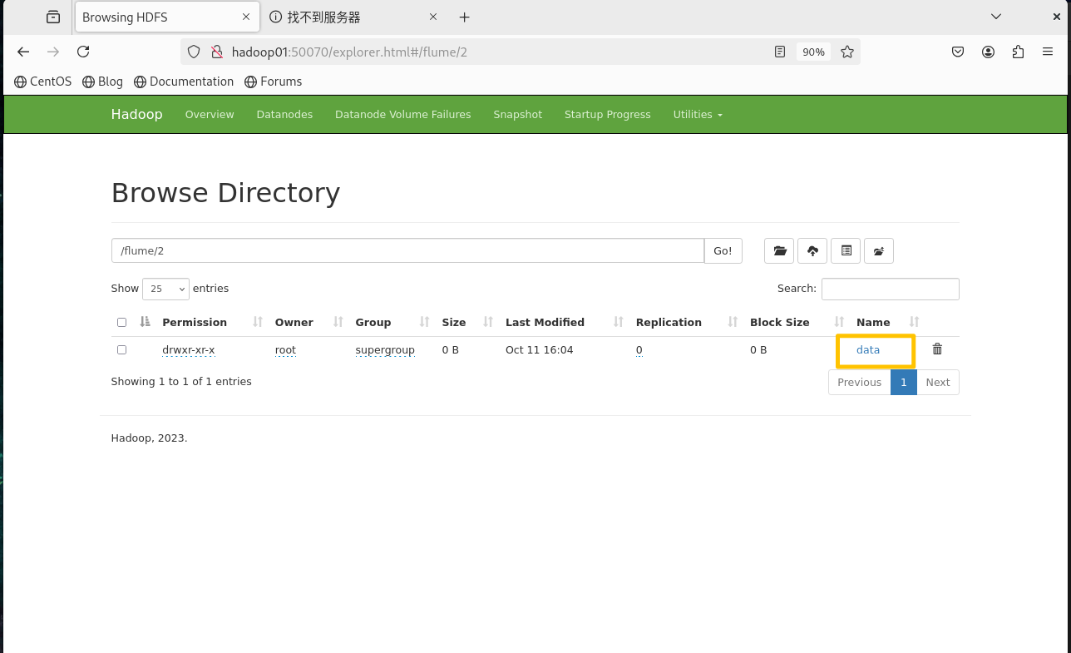Edit the supergroup group value

click(x=385, y=350)
